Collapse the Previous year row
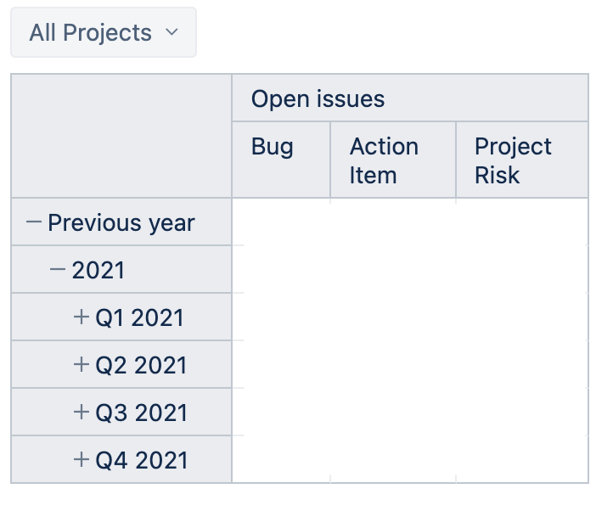The height and width of the screenshot is (511, 613). tap(34, 222)
